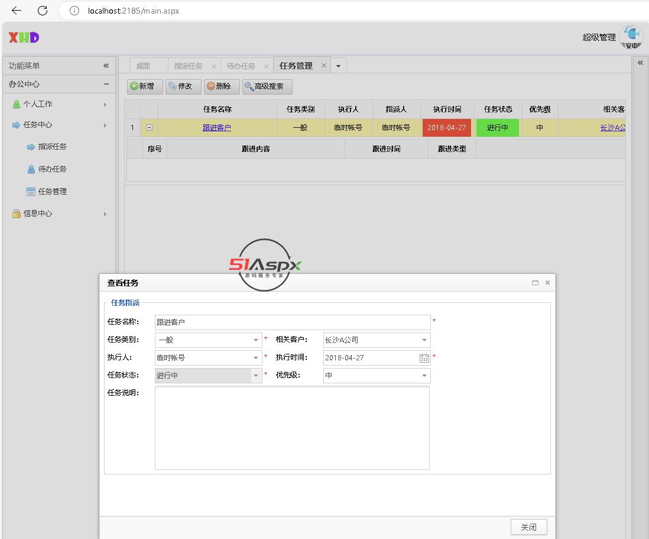649x539 pixels.
Task: Collapse the expanded row of 跟进客户
Action: point(149,128)
